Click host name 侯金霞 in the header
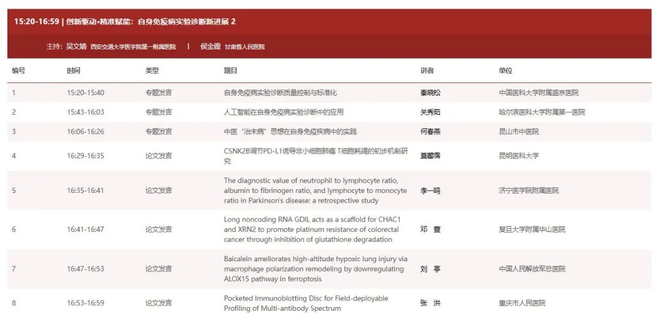The image size is (660, 326). [210, 46]
